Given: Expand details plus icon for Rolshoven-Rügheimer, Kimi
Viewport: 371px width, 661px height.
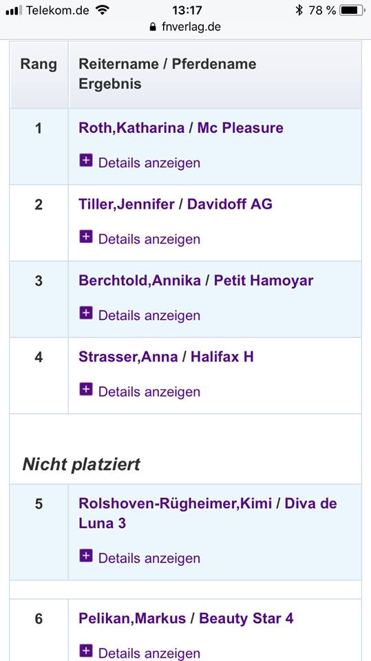Looking at the screenshot, I should (x=85, y=556).
